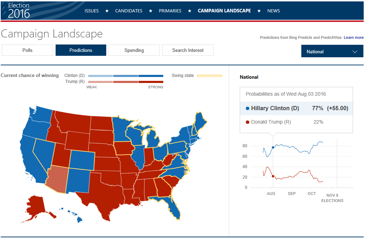Open the PRIMARIES page
Viewport: 369px width, 238px height.
(170, 11)
